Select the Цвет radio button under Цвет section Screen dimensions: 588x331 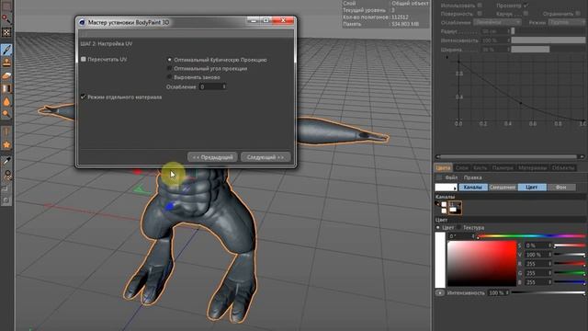tap(437, 227)
